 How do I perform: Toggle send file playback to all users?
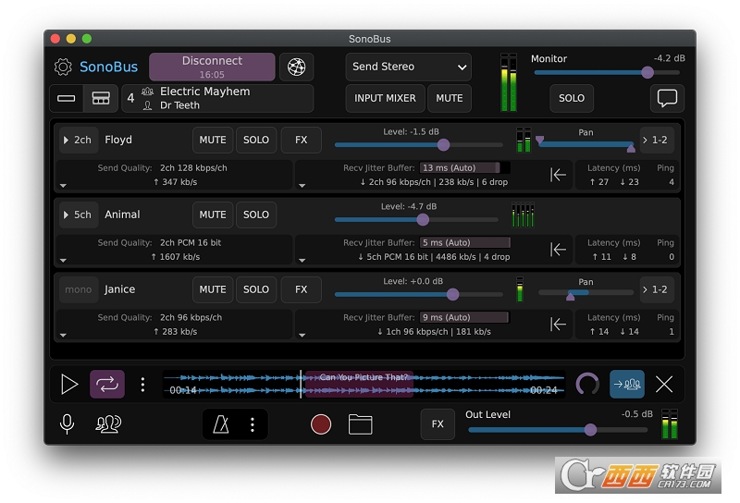click(x=627, y=384)
